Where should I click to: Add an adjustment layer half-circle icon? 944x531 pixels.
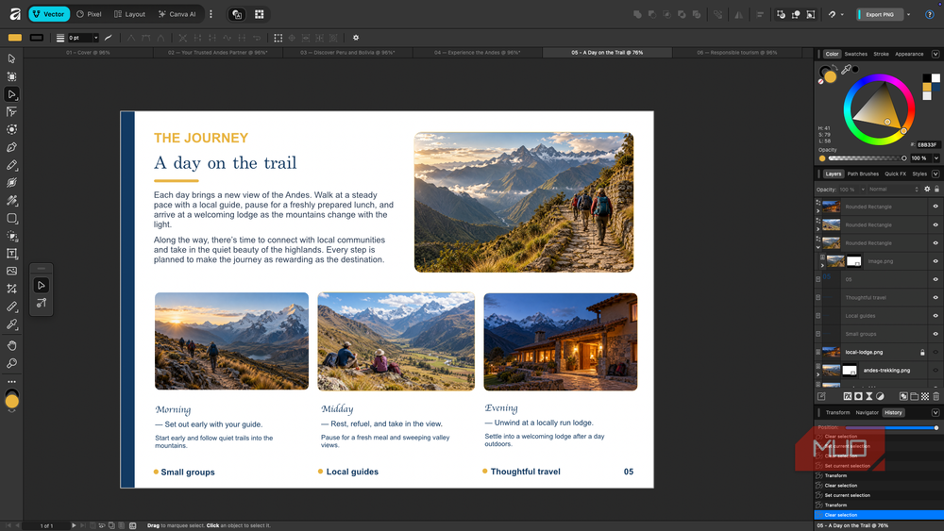click(x=880, y=396)
